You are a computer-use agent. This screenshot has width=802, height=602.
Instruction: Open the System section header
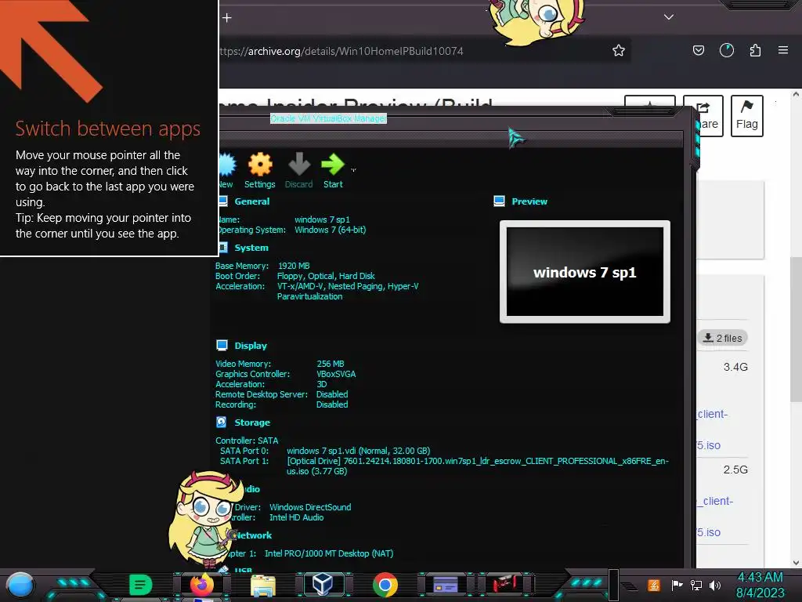coord(251,248)
